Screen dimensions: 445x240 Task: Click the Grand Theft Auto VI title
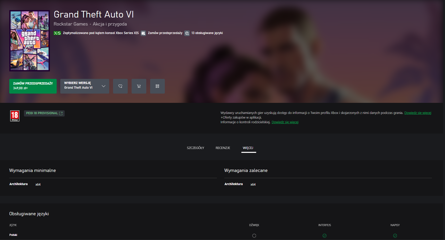(x=94, y=14)
